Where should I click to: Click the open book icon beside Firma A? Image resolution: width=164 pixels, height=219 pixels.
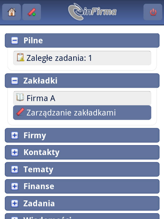[x=20, y=97]
